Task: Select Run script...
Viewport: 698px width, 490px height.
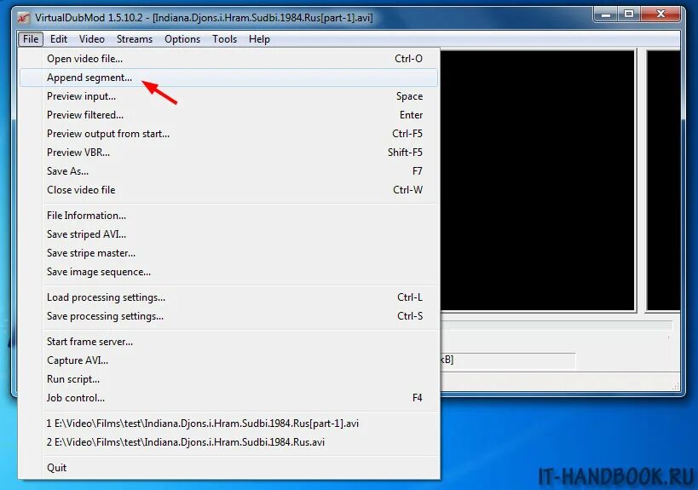Action: [x=228, y=379]
